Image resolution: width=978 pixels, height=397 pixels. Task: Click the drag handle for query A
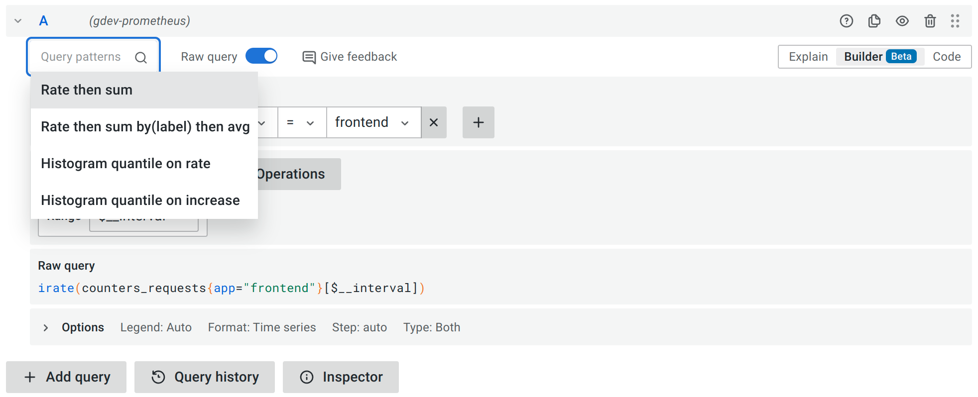[955, 21]
